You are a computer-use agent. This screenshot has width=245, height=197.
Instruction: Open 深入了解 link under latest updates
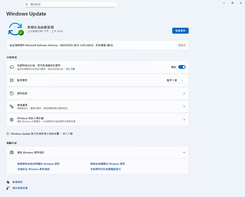pos(70,69)
